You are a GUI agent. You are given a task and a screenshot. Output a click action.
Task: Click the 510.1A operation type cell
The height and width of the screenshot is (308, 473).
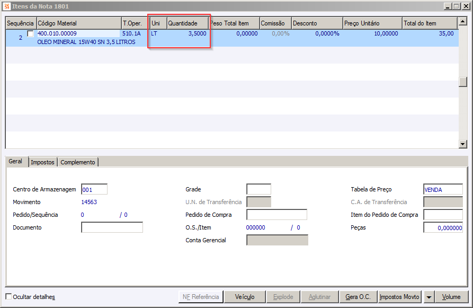tap(131, 33)
